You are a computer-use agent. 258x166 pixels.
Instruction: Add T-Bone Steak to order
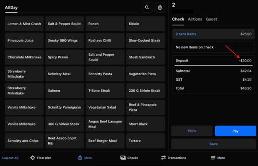tap(105, 91)
